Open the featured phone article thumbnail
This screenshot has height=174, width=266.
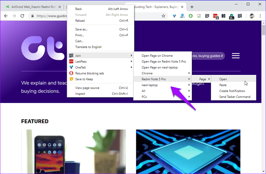[73, 151]
